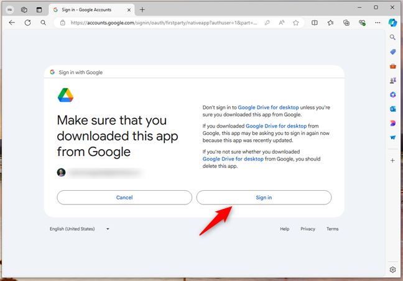Open the Help link

284,229
